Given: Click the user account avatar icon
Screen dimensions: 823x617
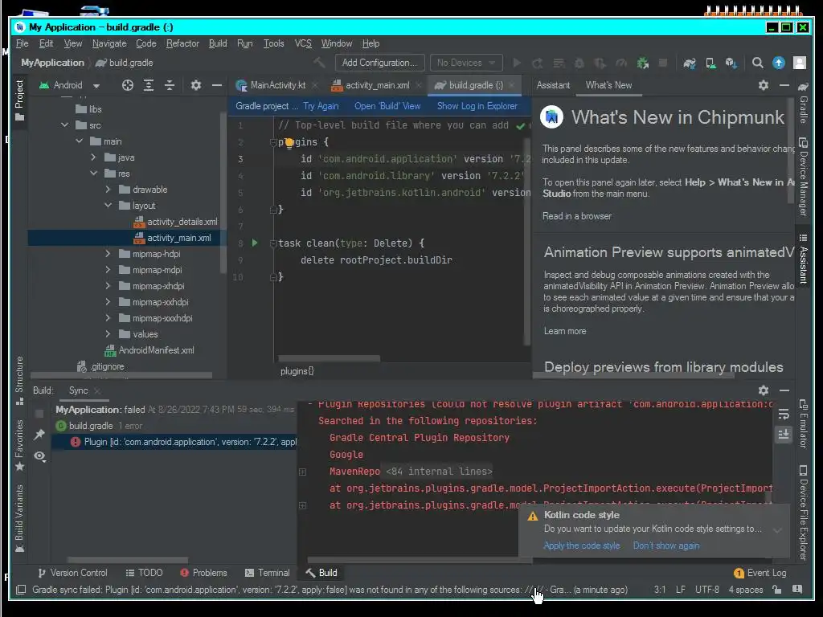Looking at the screenshot, I should (800, 63).
